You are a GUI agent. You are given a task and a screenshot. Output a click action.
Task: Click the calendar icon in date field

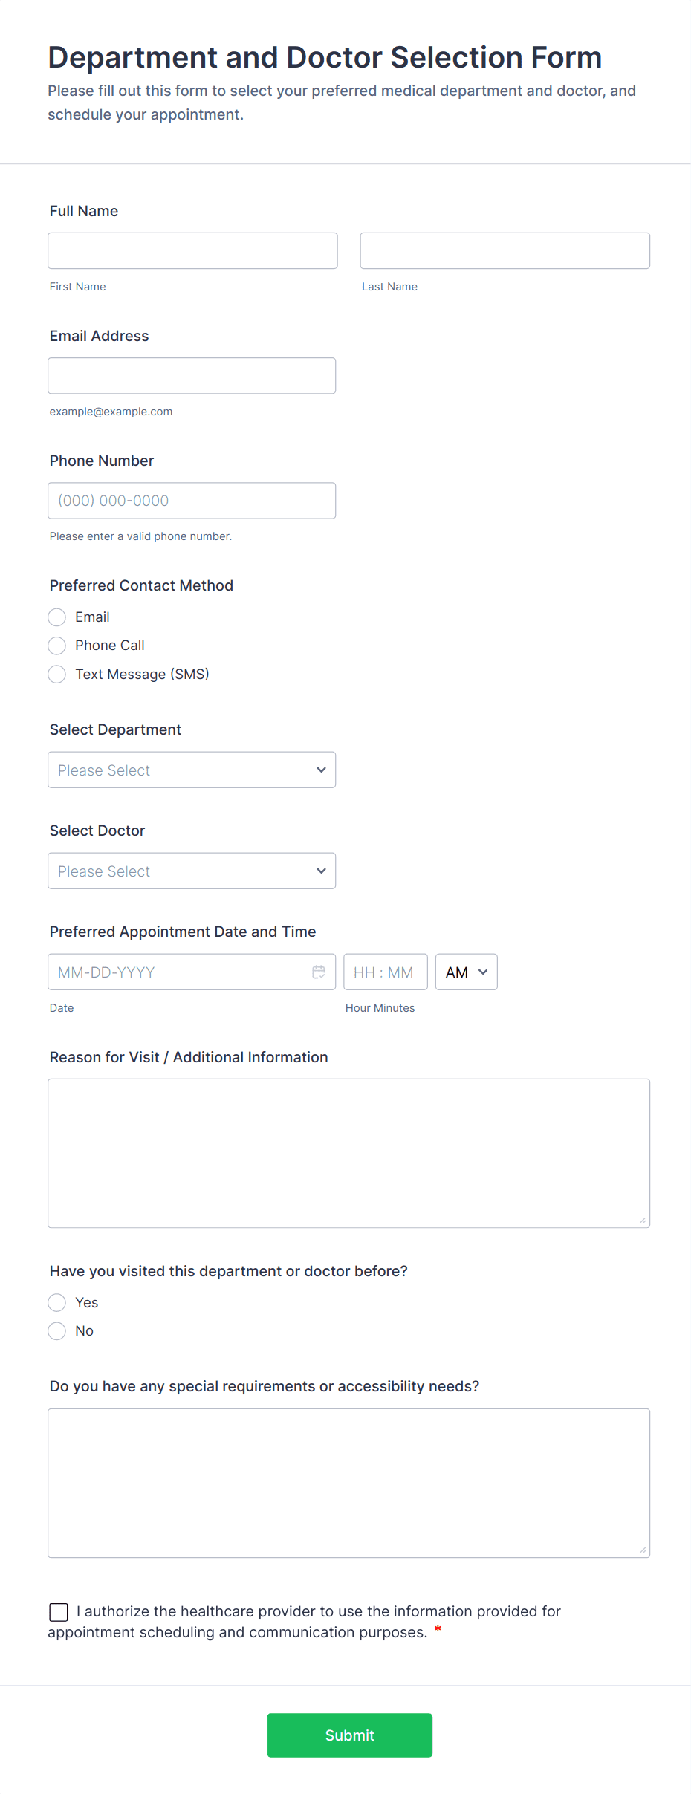[x=319, y=972]
